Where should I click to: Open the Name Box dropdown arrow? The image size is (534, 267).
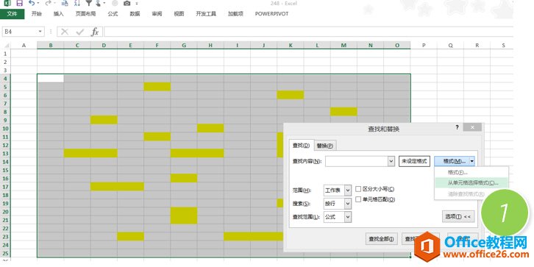pos(40,32)
